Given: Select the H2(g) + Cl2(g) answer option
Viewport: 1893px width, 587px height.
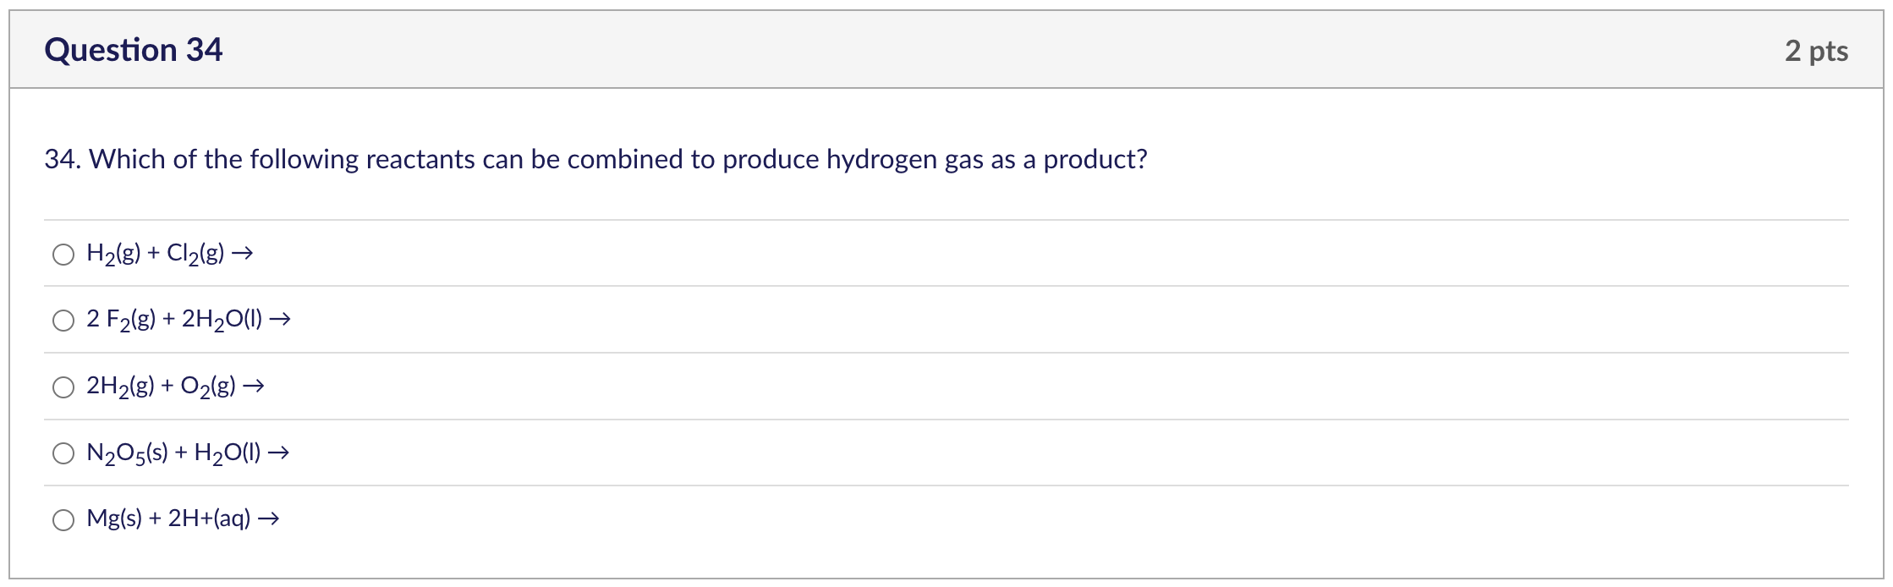Looking at the screenshot, I should pyautogui.click(x=63, y=253).
